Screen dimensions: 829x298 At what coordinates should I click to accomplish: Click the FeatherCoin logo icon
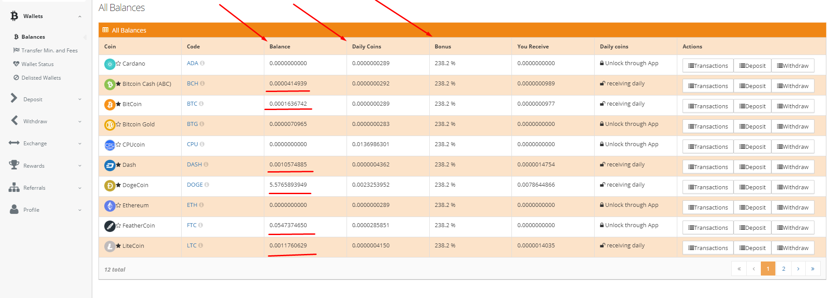pyautogui.click(x=110, y=226)
